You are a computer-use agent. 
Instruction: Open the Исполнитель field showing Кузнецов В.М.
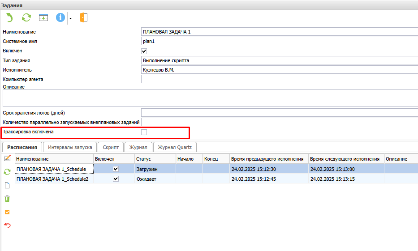click(279, 70)
